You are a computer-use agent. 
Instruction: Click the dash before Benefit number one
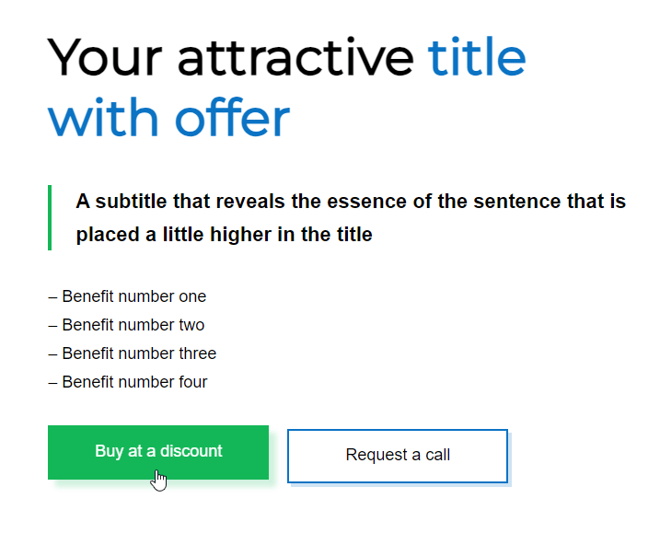tap(52, 296)
